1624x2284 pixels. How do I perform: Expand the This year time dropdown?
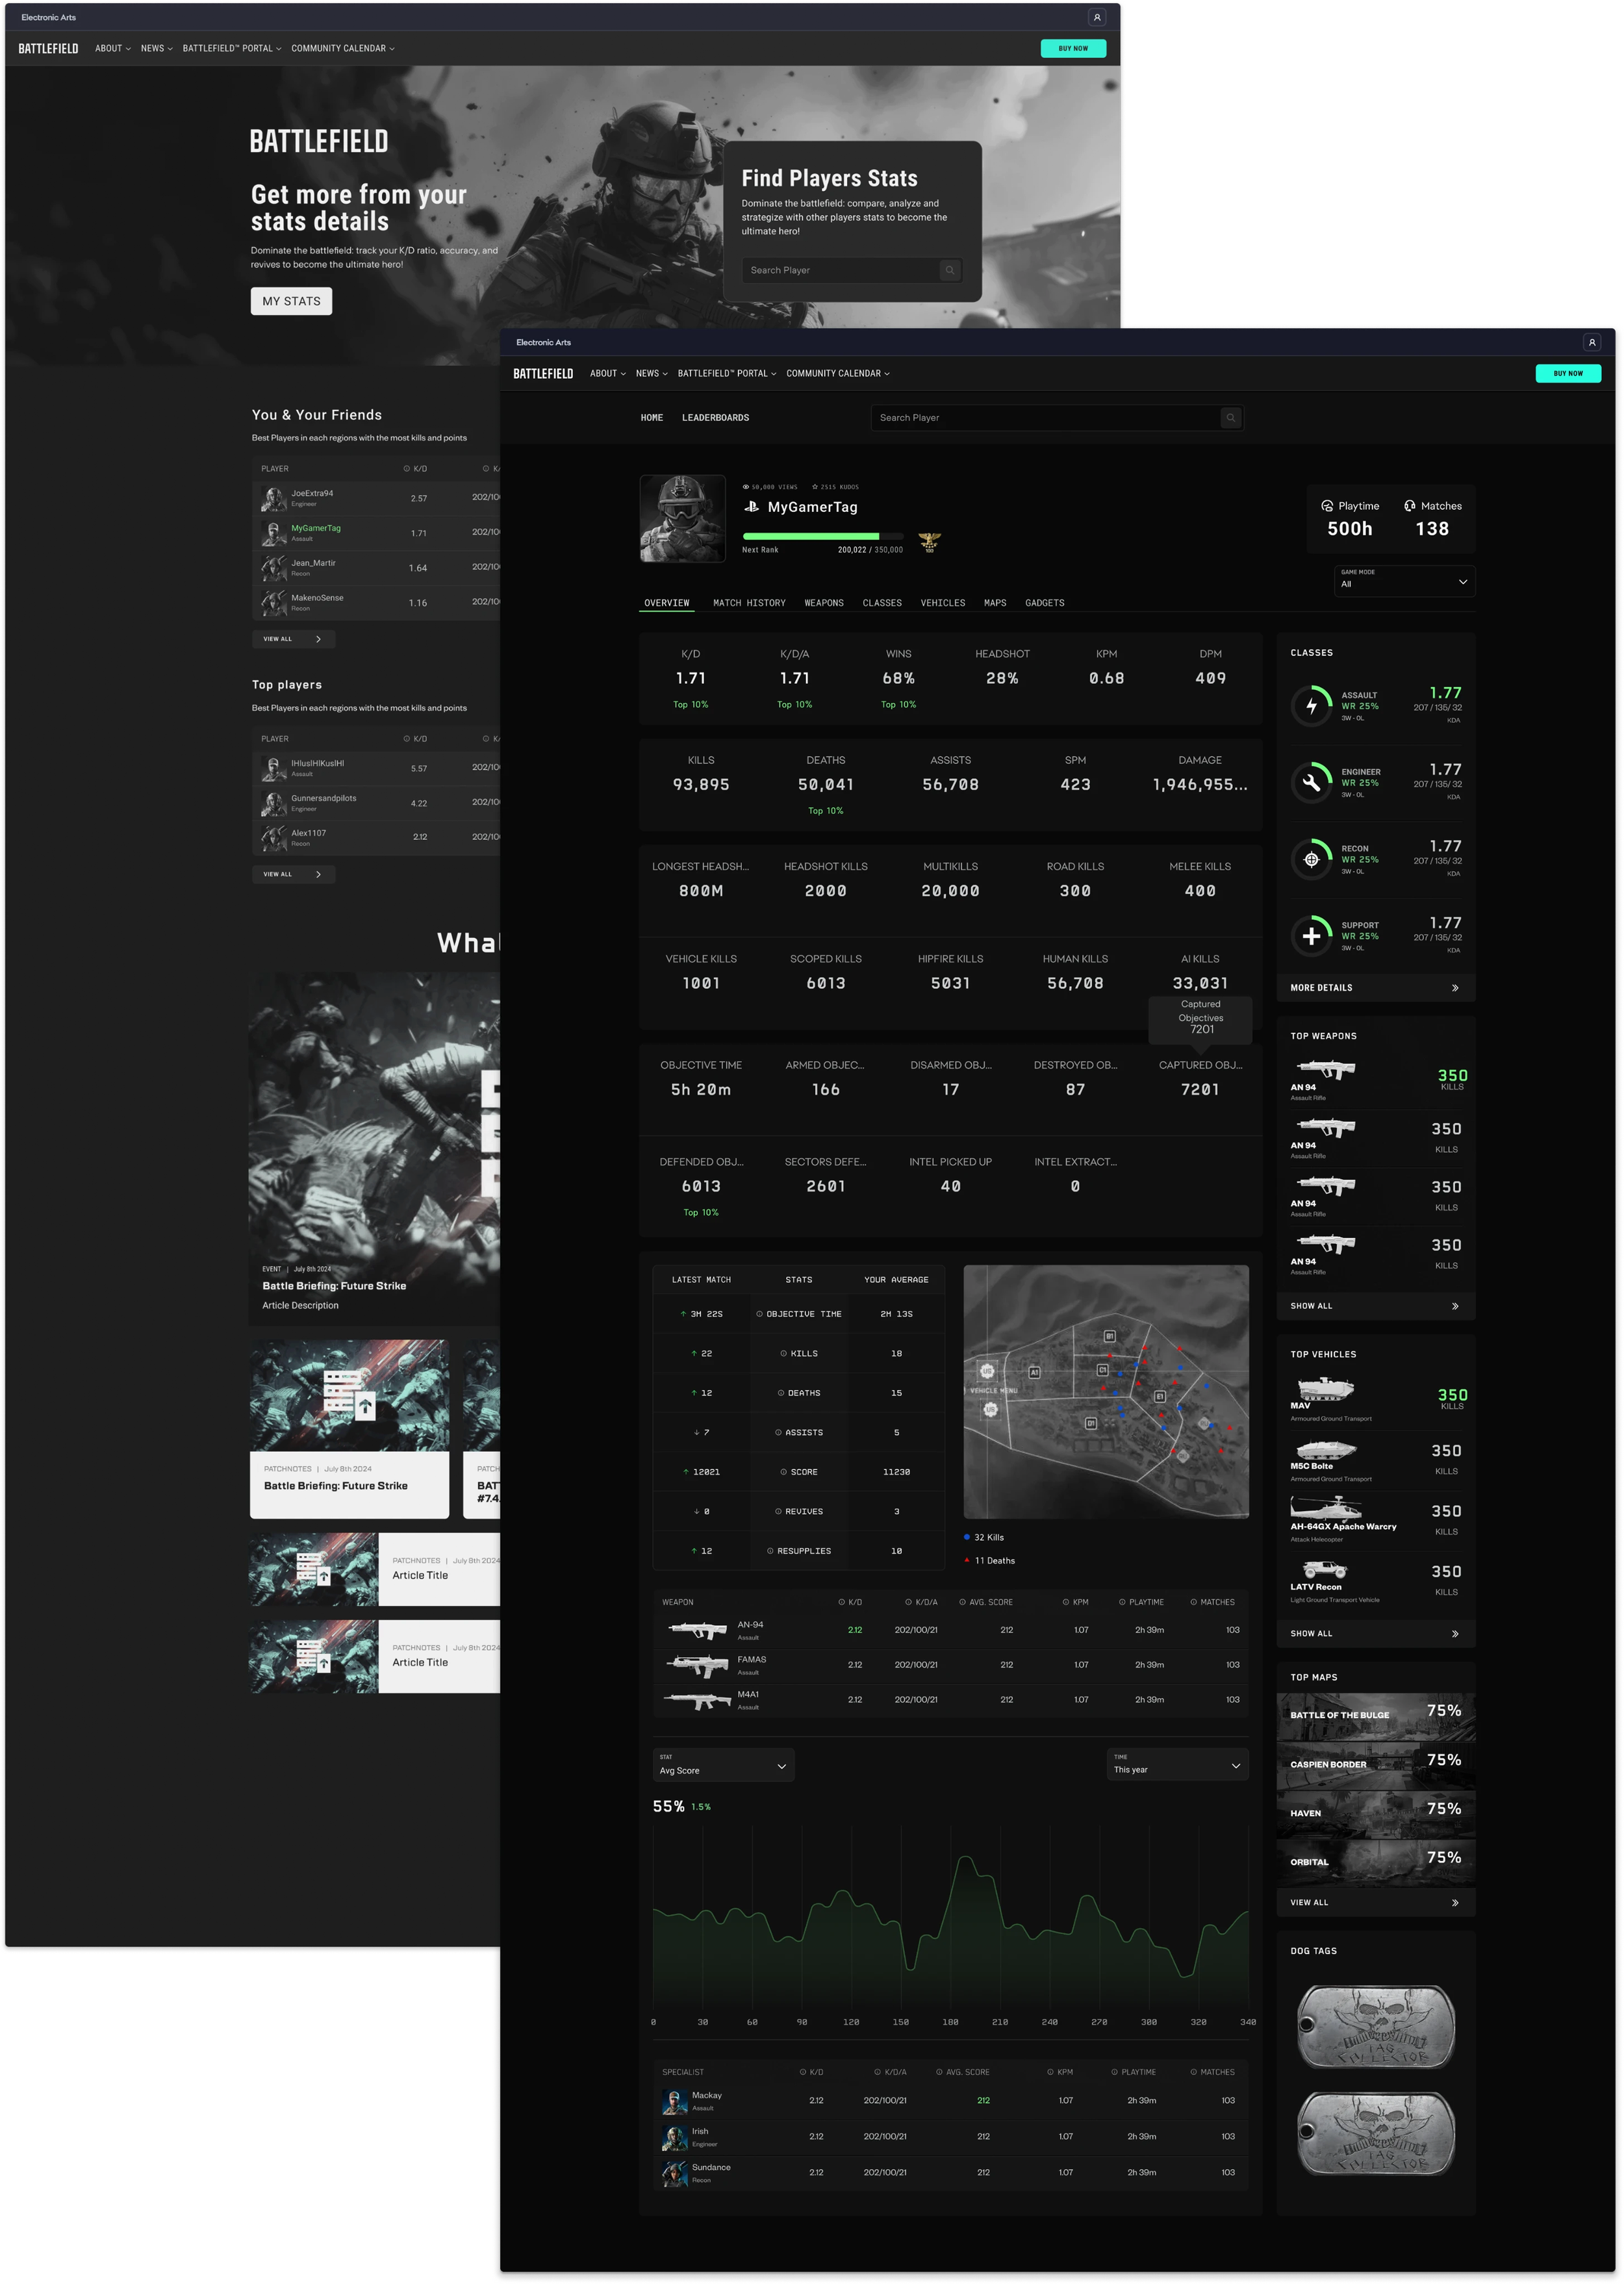pos(1177,1765)
